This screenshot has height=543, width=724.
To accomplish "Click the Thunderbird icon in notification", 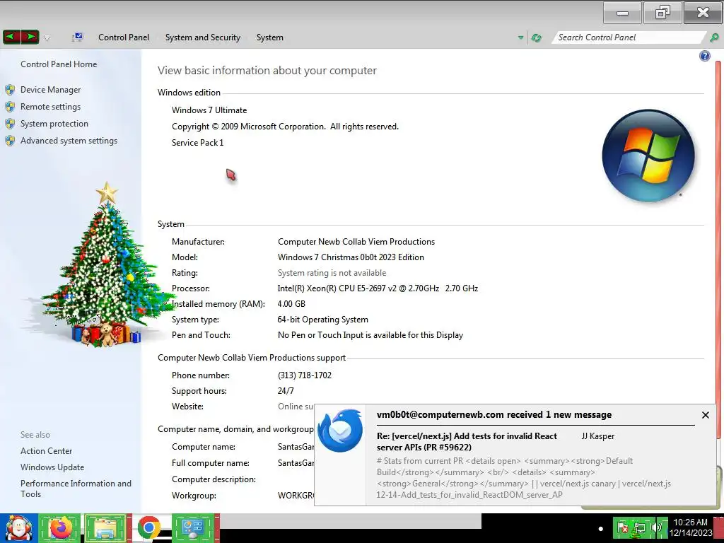I will pos(340,431).
